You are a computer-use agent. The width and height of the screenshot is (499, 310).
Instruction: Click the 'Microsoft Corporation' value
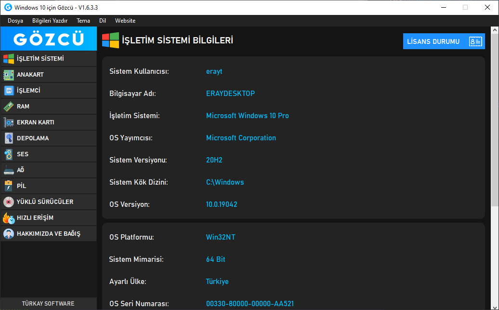tap(241, 138)
